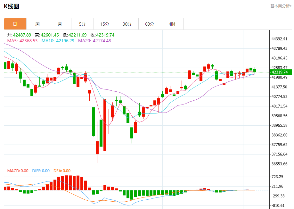294x209 pixels.
Task: Switch to the 周 weekly tab
Action: point(37,24)
